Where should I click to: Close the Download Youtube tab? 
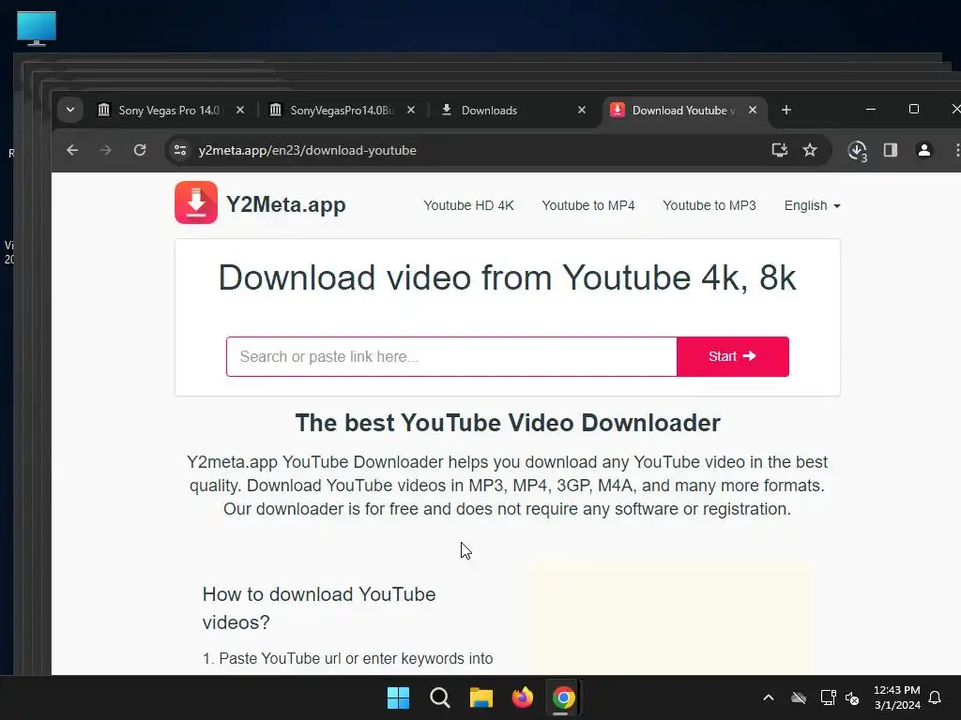click(753, 111)
